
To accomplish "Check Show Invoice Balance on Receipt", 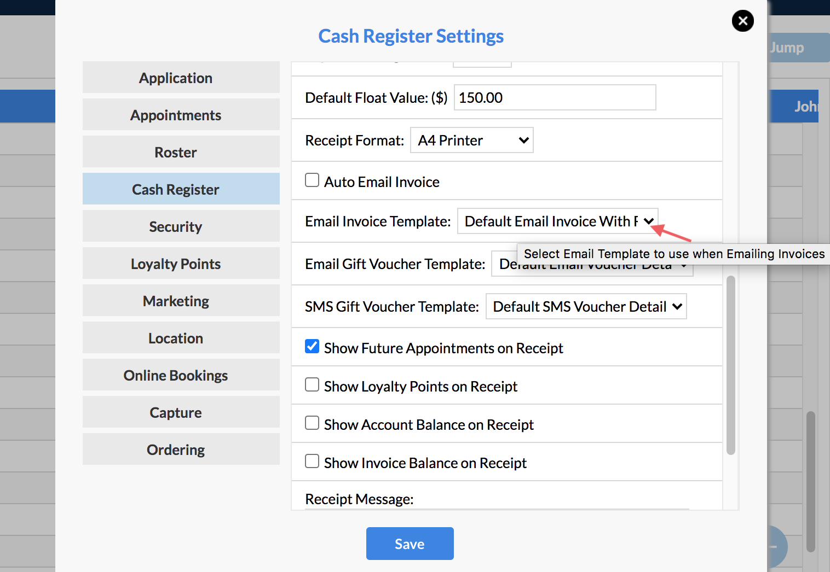I will click(312, 462).
